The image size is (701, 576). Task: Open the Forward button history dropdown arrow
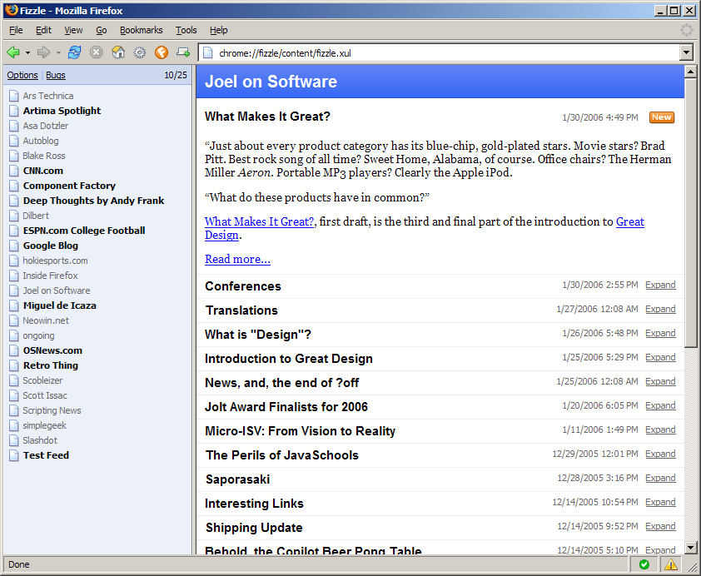click(58, 52)
